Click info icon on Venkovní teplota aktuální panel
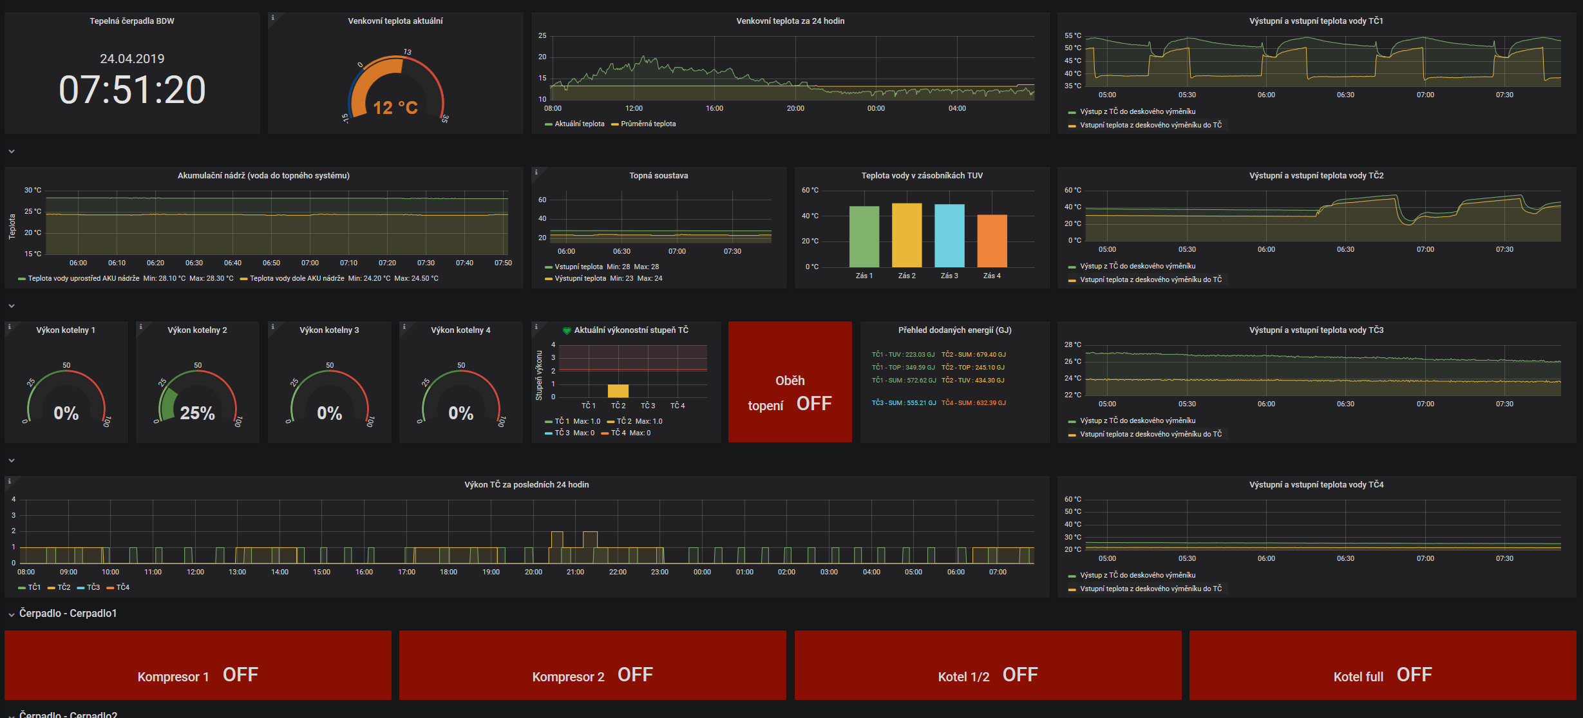The width and height of the screenshot is (1583, 718). (x=273, y=17)
